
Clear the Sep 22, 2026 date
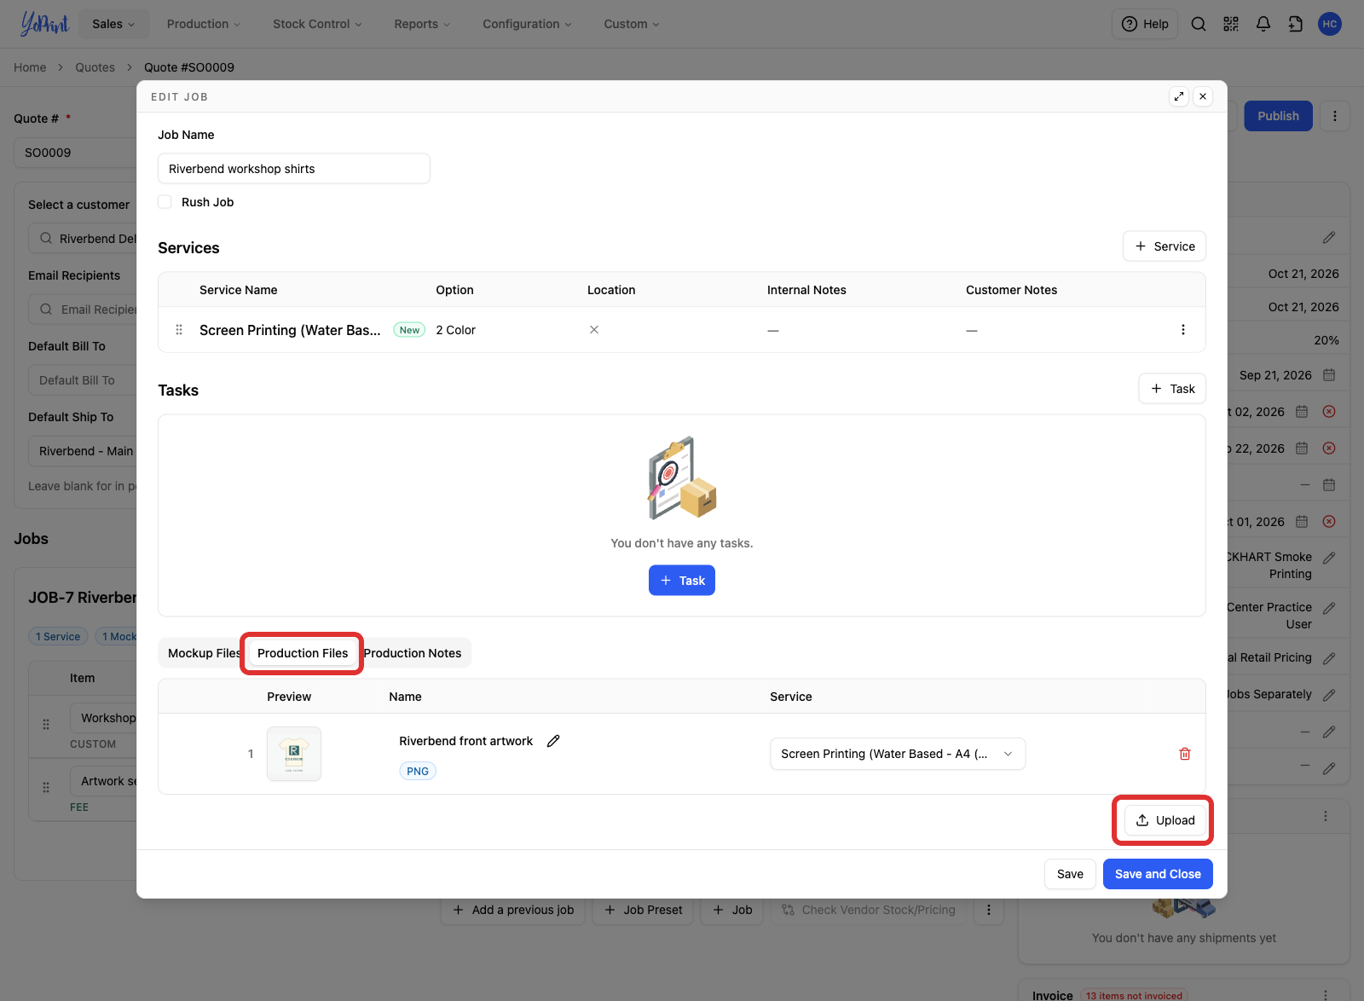(1329, 448)
